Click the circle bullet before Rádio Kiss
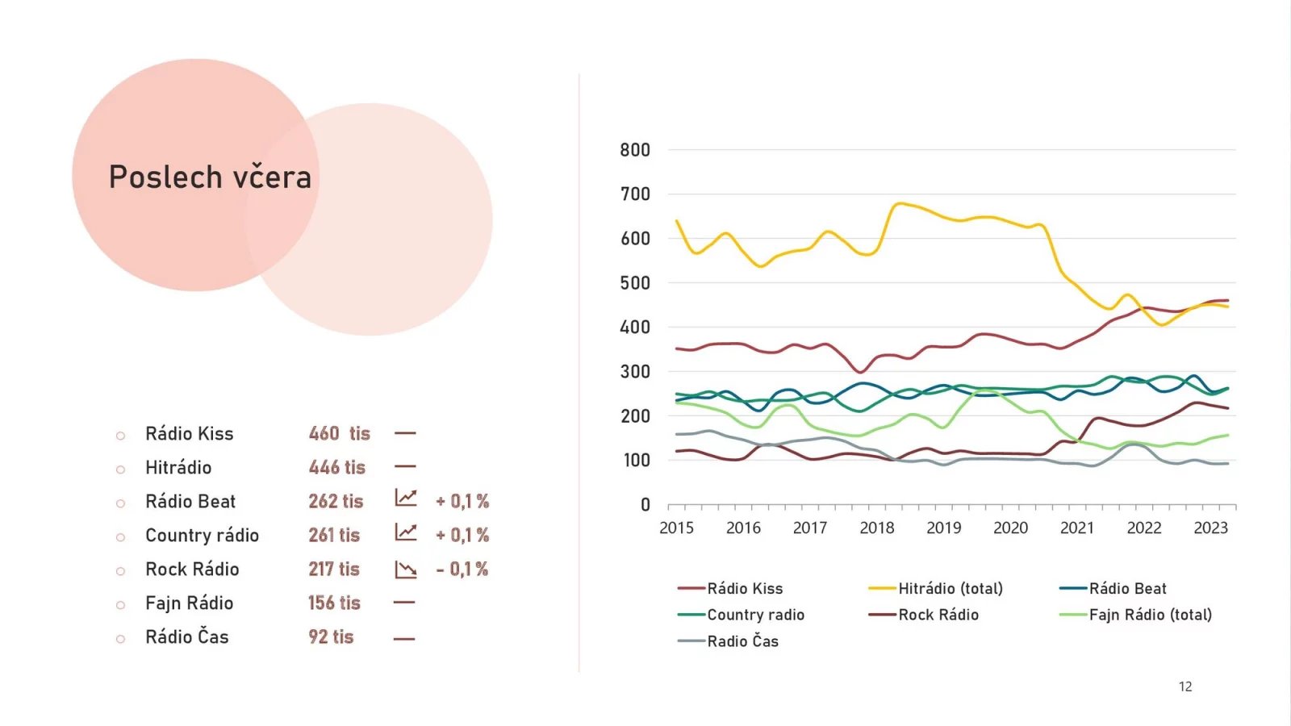 click(x=120, y=436)
